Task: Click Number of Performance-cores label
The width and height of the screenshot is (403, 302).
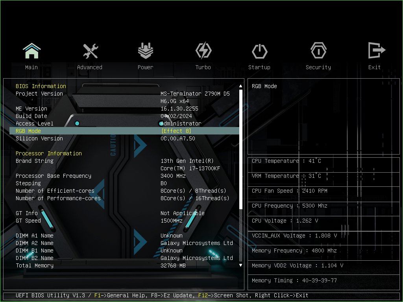Action: point(58,198)
